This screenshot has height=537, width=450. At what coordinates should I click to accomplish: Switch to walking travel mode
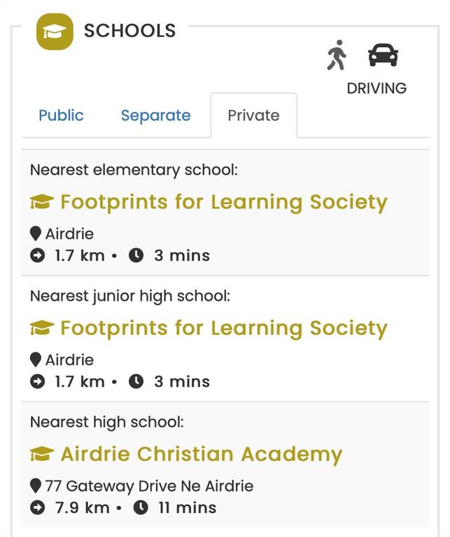pyautogui.click(x=337, y=55)
